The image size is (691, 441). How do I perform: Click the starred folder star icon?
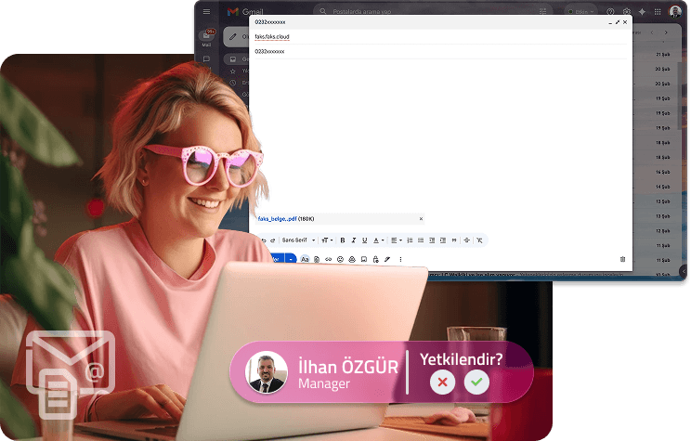pos(233,71)
